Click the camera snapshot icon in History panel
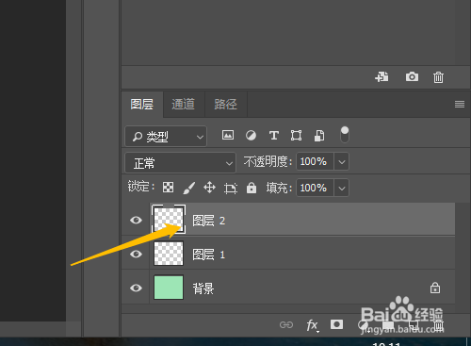 pyautogui.click(x=412, y=76)
